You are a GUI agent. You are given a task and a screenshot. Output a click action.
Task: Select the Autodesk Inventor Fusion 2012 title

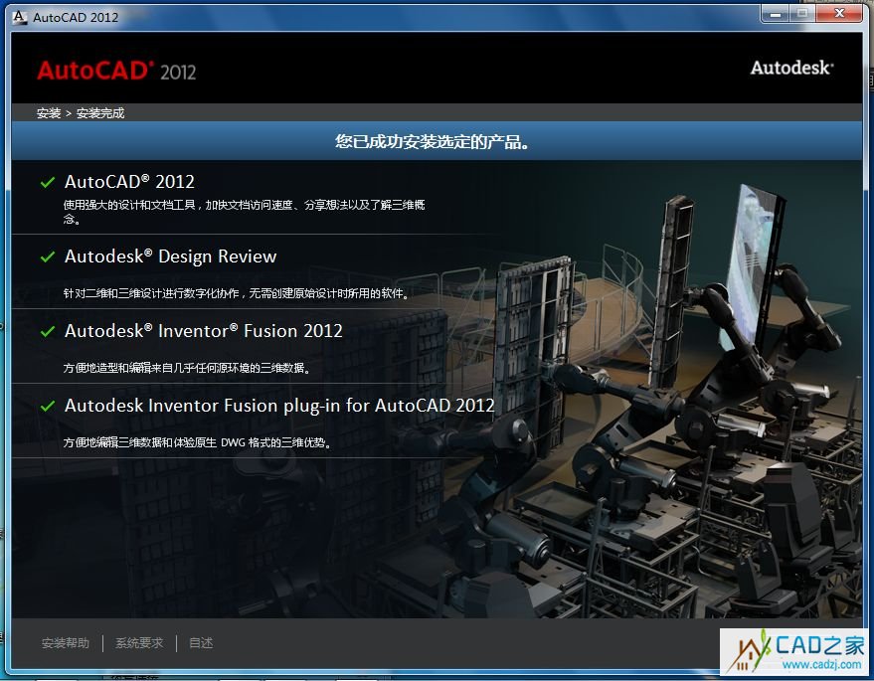[x=203, y=331]
